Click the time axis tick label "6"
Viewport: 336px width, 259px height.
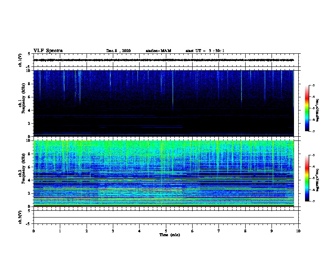pyautogui.click(x=193, y=231)
